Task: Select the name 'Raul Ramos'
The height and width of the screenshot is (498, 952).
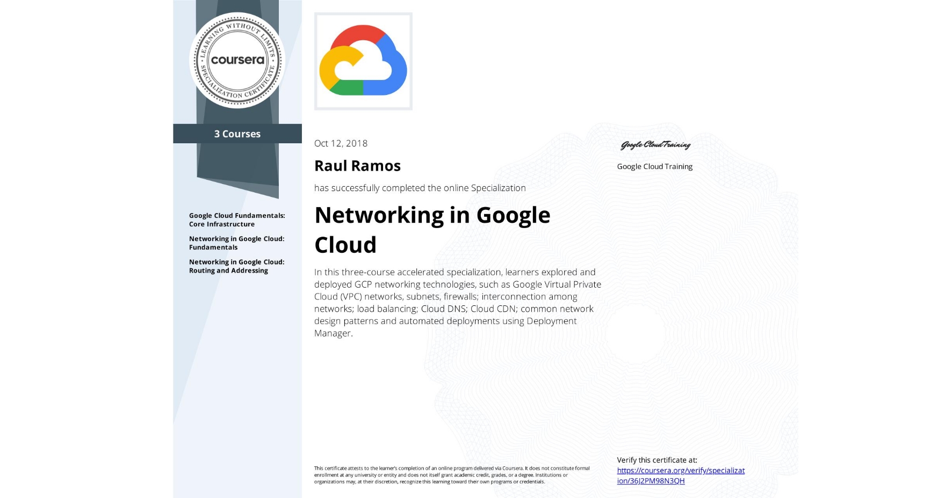Action: tap(357, 166)
